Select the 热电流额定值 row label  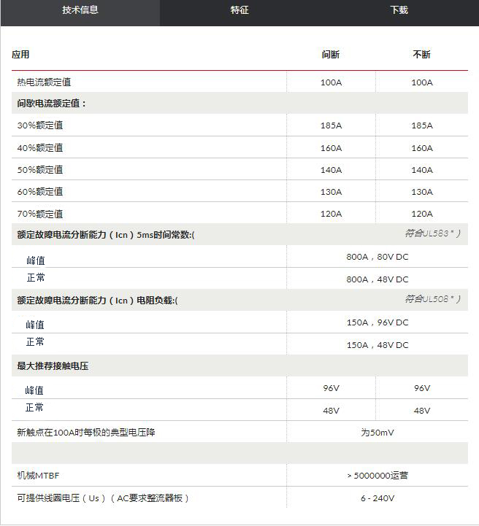(x=44, y=82)
